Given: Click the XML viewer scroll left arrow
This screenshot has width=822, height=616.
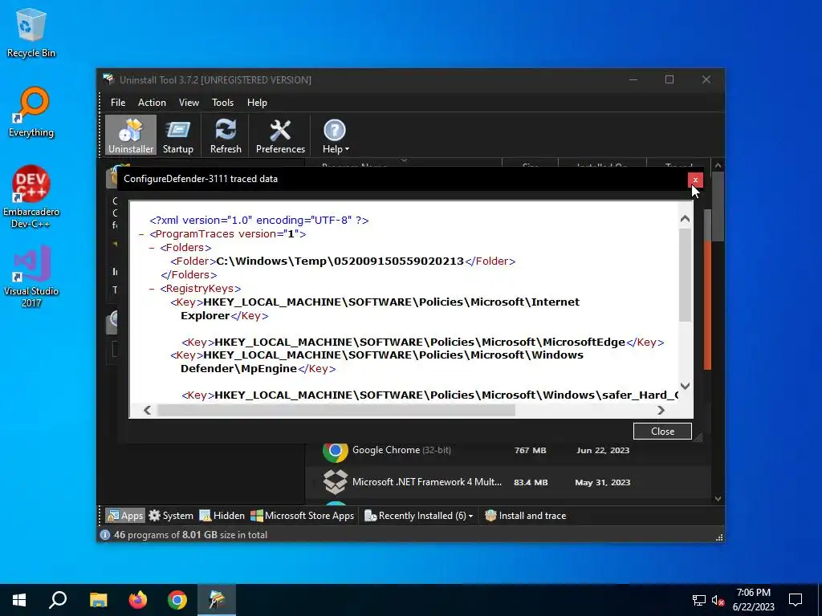Looking at the screenshot, I should point(148,410).
